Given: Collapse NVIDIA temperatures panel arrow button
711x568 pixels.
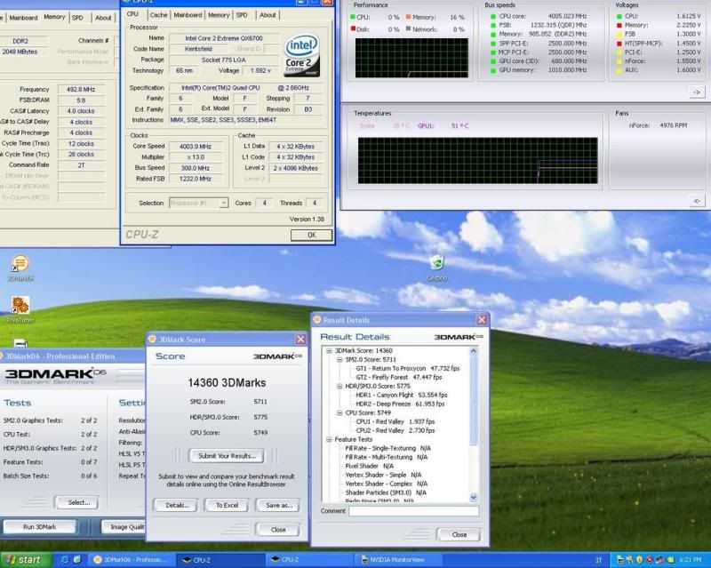Looking at the screenshot, I should (x=697, y=201).
